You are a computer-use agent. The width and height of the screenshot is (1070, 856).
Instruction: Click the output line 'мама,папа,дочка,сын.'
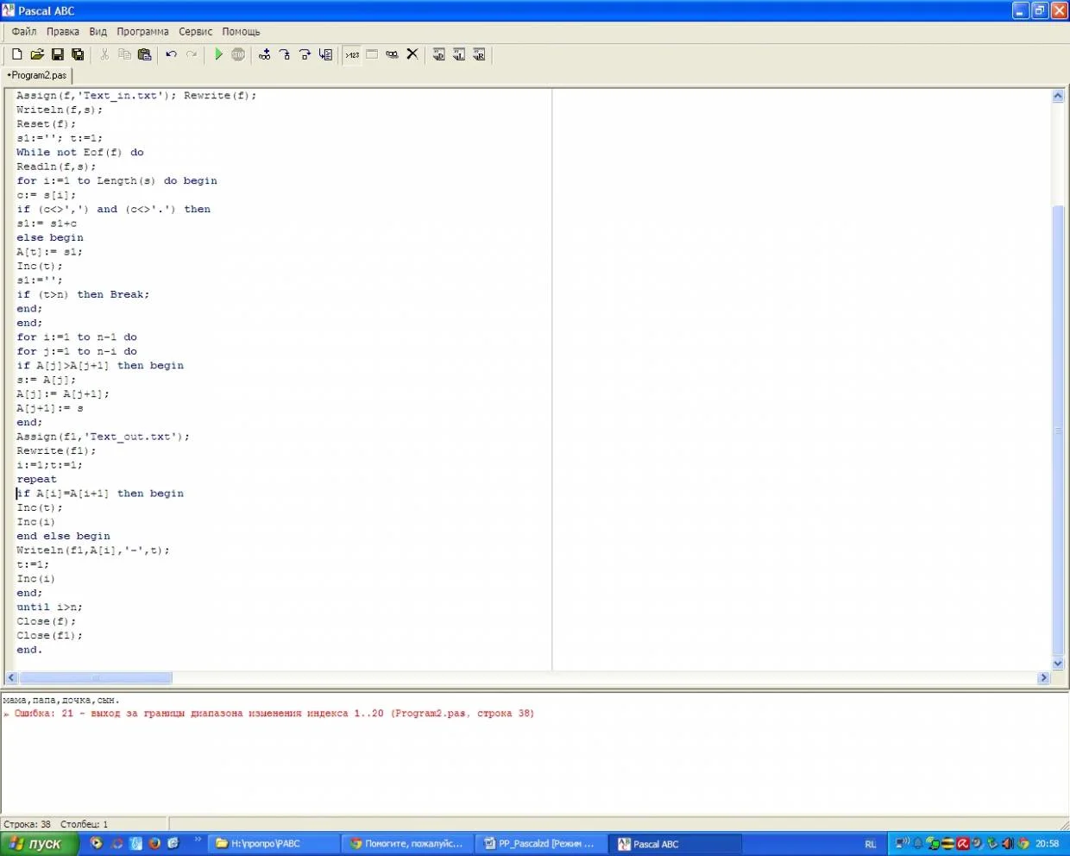(61, 700)
